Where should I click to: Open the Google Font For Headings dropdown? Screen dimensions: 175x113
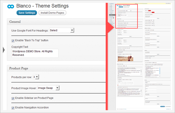pos(62,30)
